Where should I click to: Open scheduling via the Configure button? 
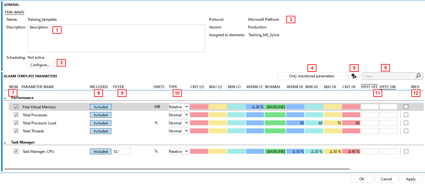[x=40, y=65]
